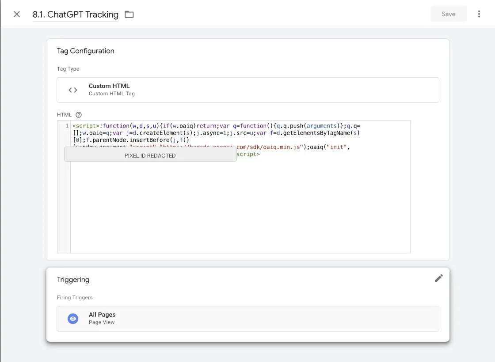Click the Save button
This screenshot has height=362, width=495.
[448, 14]
